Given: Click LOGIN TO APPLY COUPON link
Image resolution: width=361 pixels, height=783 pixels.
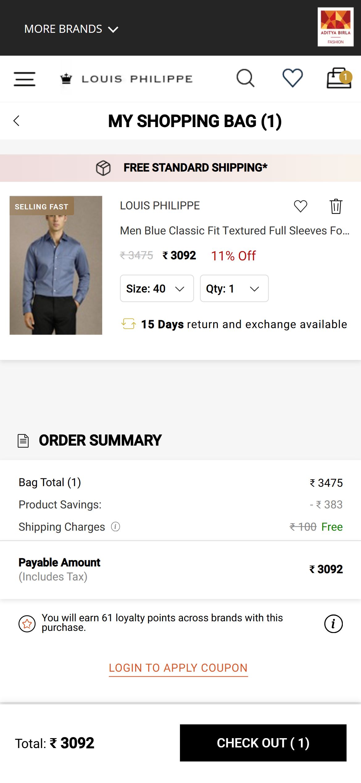Looking at the screenshot, I should pos(178,668).
